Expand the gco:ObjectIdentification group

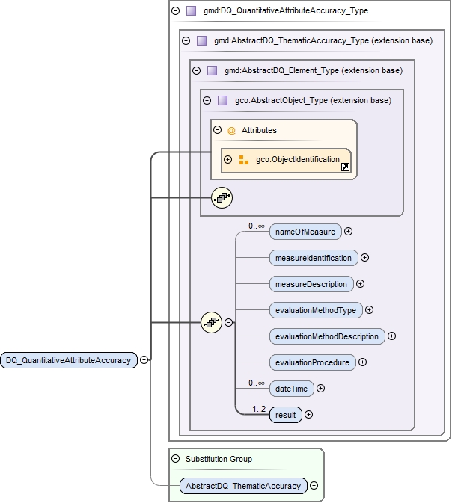[x=228, y=160]
